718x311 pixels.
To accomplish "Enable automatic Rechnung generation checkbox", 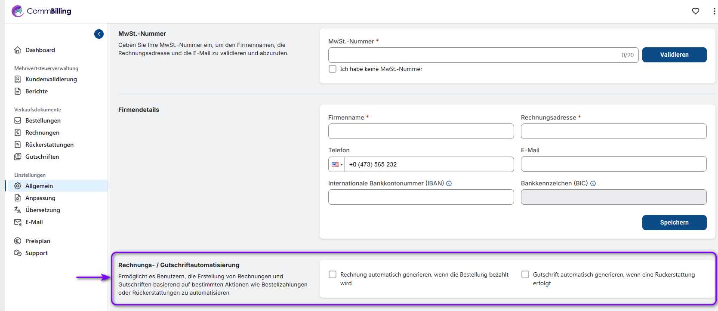I will click(333, 274).
